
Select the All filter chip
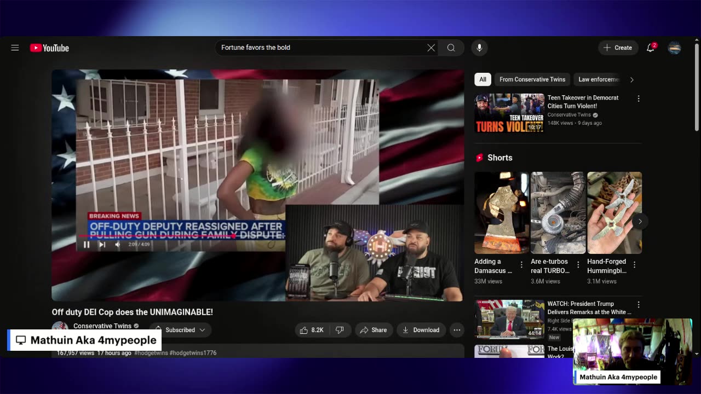482,79
